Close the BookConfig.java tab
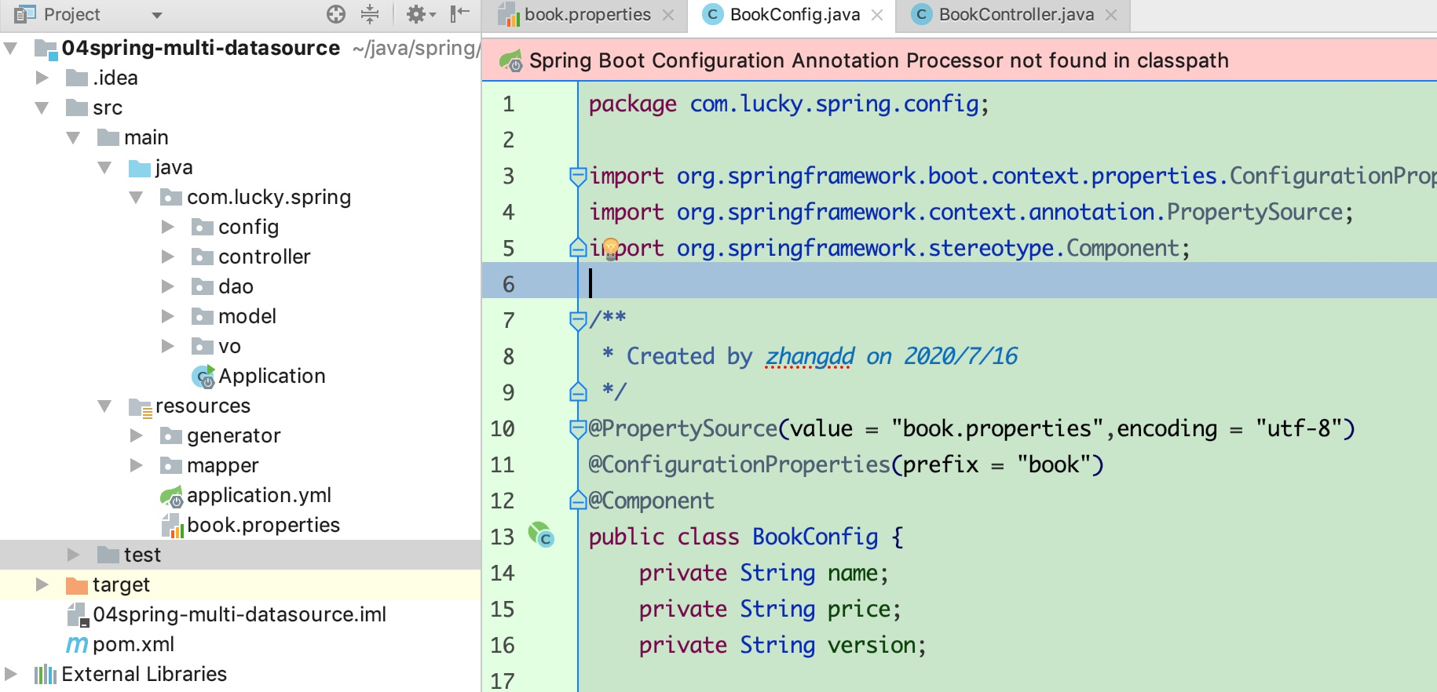Viewport: 1437px width, 692px height. pos(877,15)
